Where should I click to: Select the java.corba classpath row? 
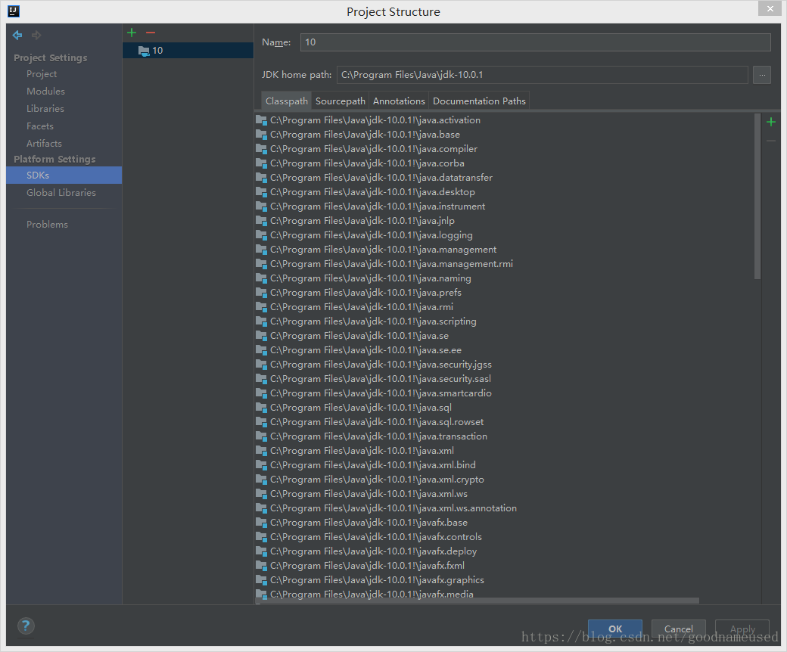tap(505, 163)
